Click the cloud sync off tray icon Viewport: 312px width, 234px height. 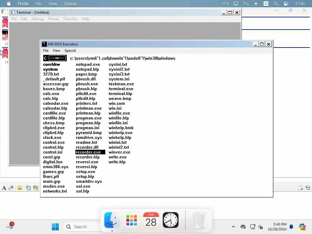tap(243, 227)
